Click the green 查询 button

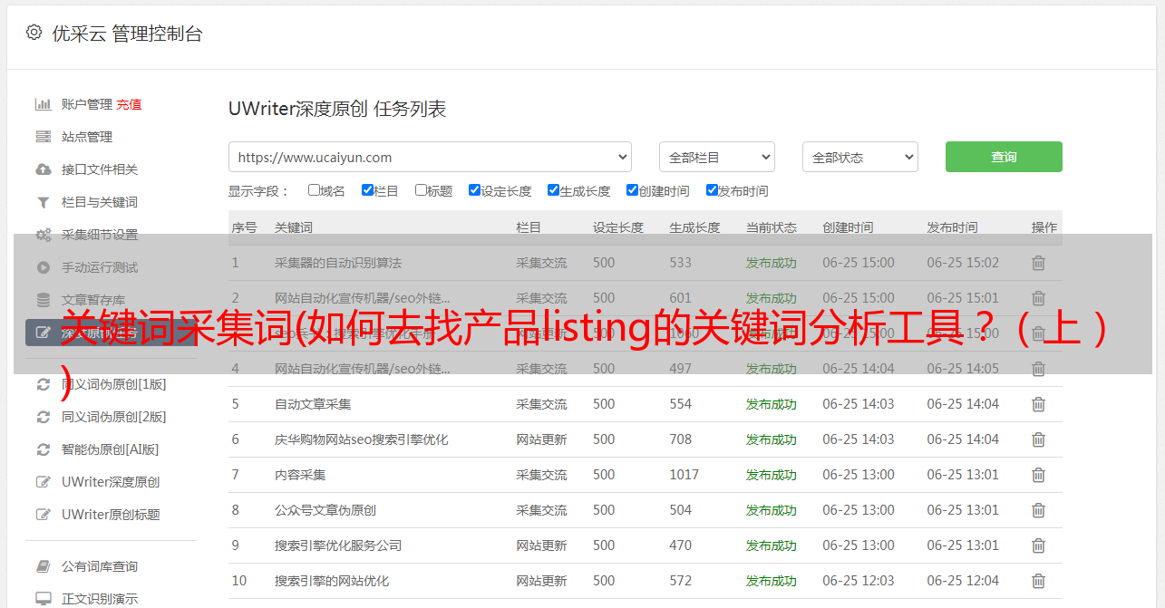(x=1004, y=157)
